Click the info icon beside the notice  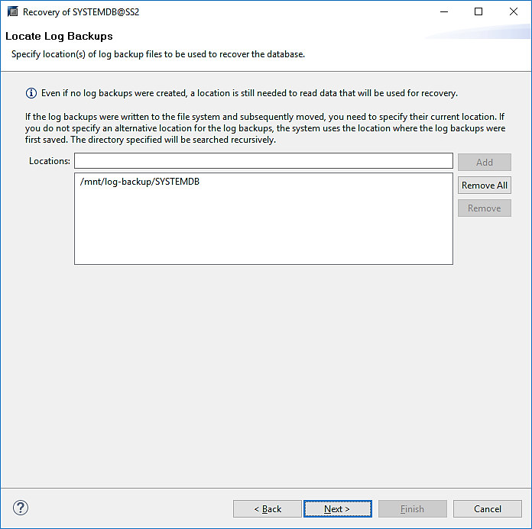tap(31, 93)
